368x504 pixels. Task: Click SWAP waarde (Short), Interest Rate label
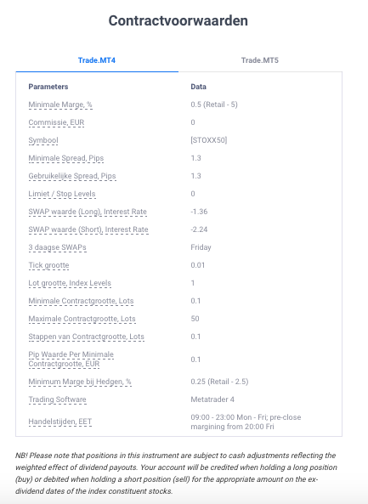[x=88, y=229]
